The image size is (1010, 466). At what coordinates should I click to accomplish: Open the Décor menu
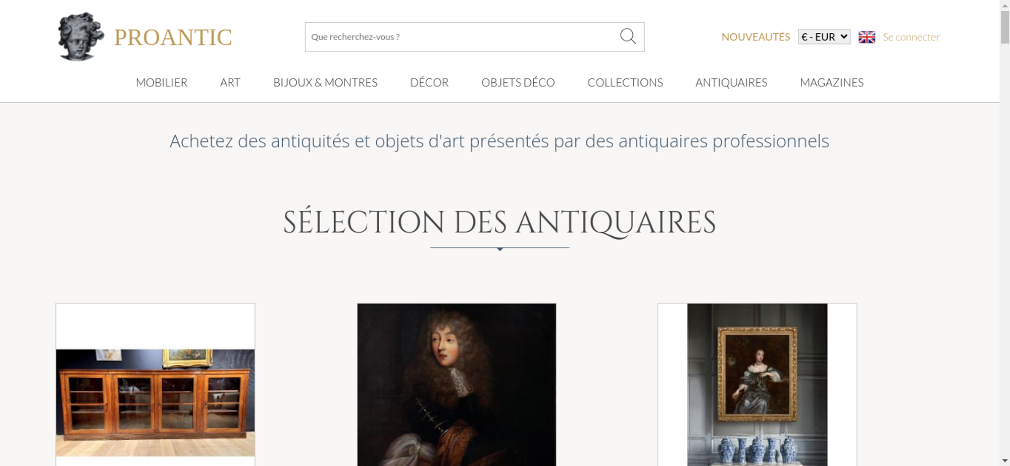[x=429, y=82]
